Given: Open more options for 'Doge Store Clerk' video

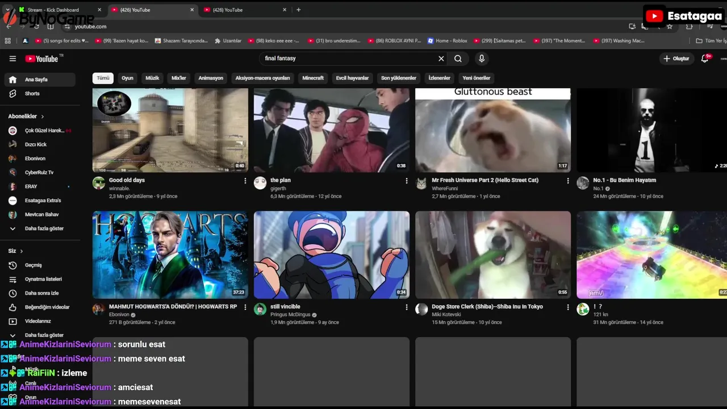Looking at the screenshot, I should [x=567, y=307].
